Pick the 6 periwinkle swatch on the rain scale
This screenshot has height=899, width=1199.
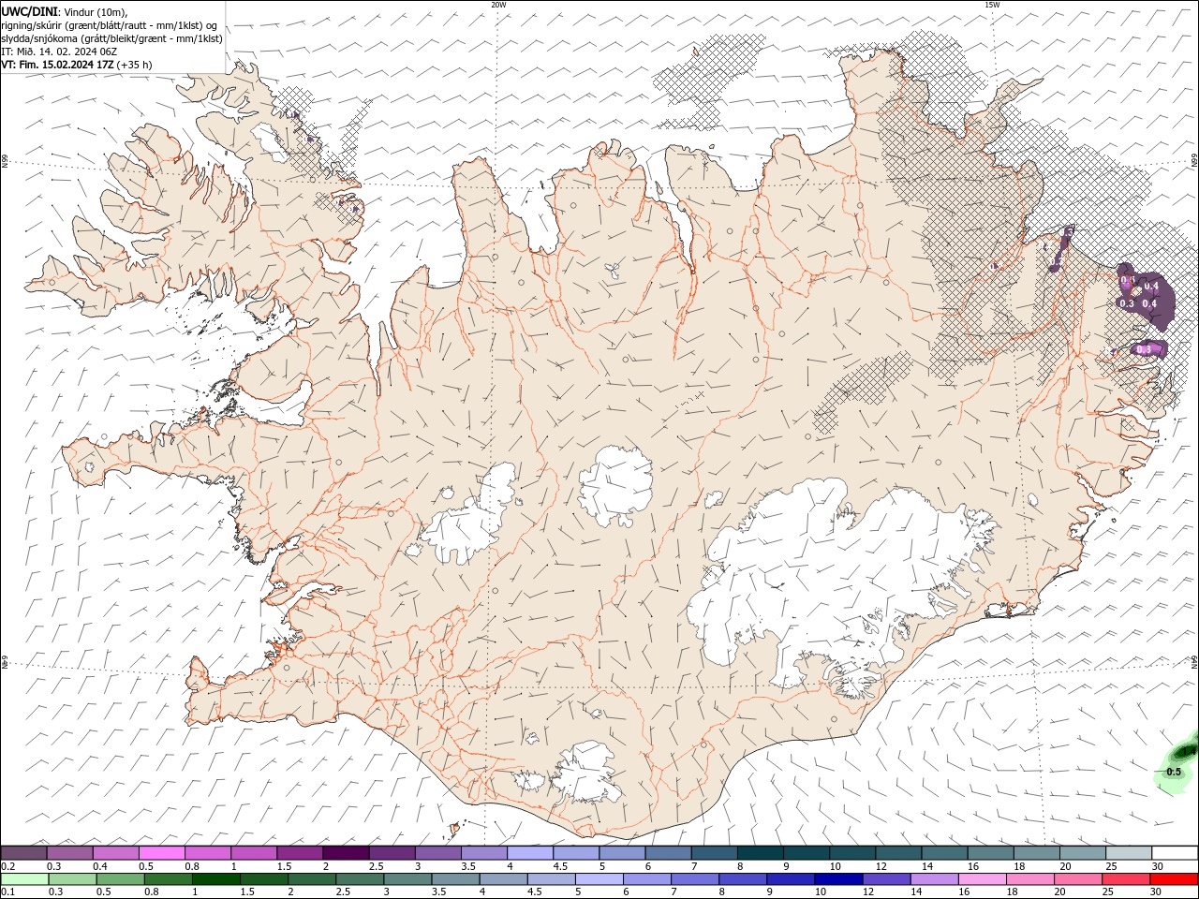pyautogui.click(x=645, y=879)
